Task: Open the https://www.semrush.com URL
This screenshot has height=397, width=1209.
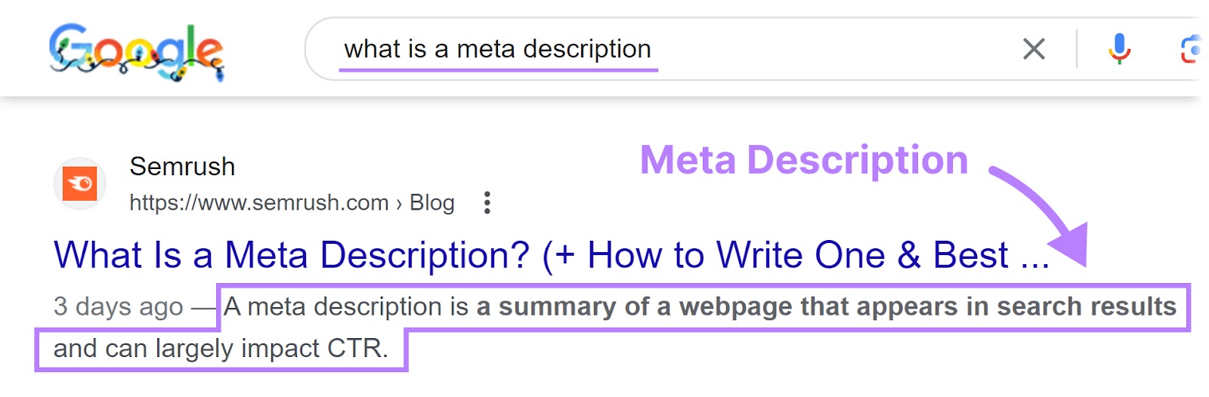Action: tap(258, 202)
